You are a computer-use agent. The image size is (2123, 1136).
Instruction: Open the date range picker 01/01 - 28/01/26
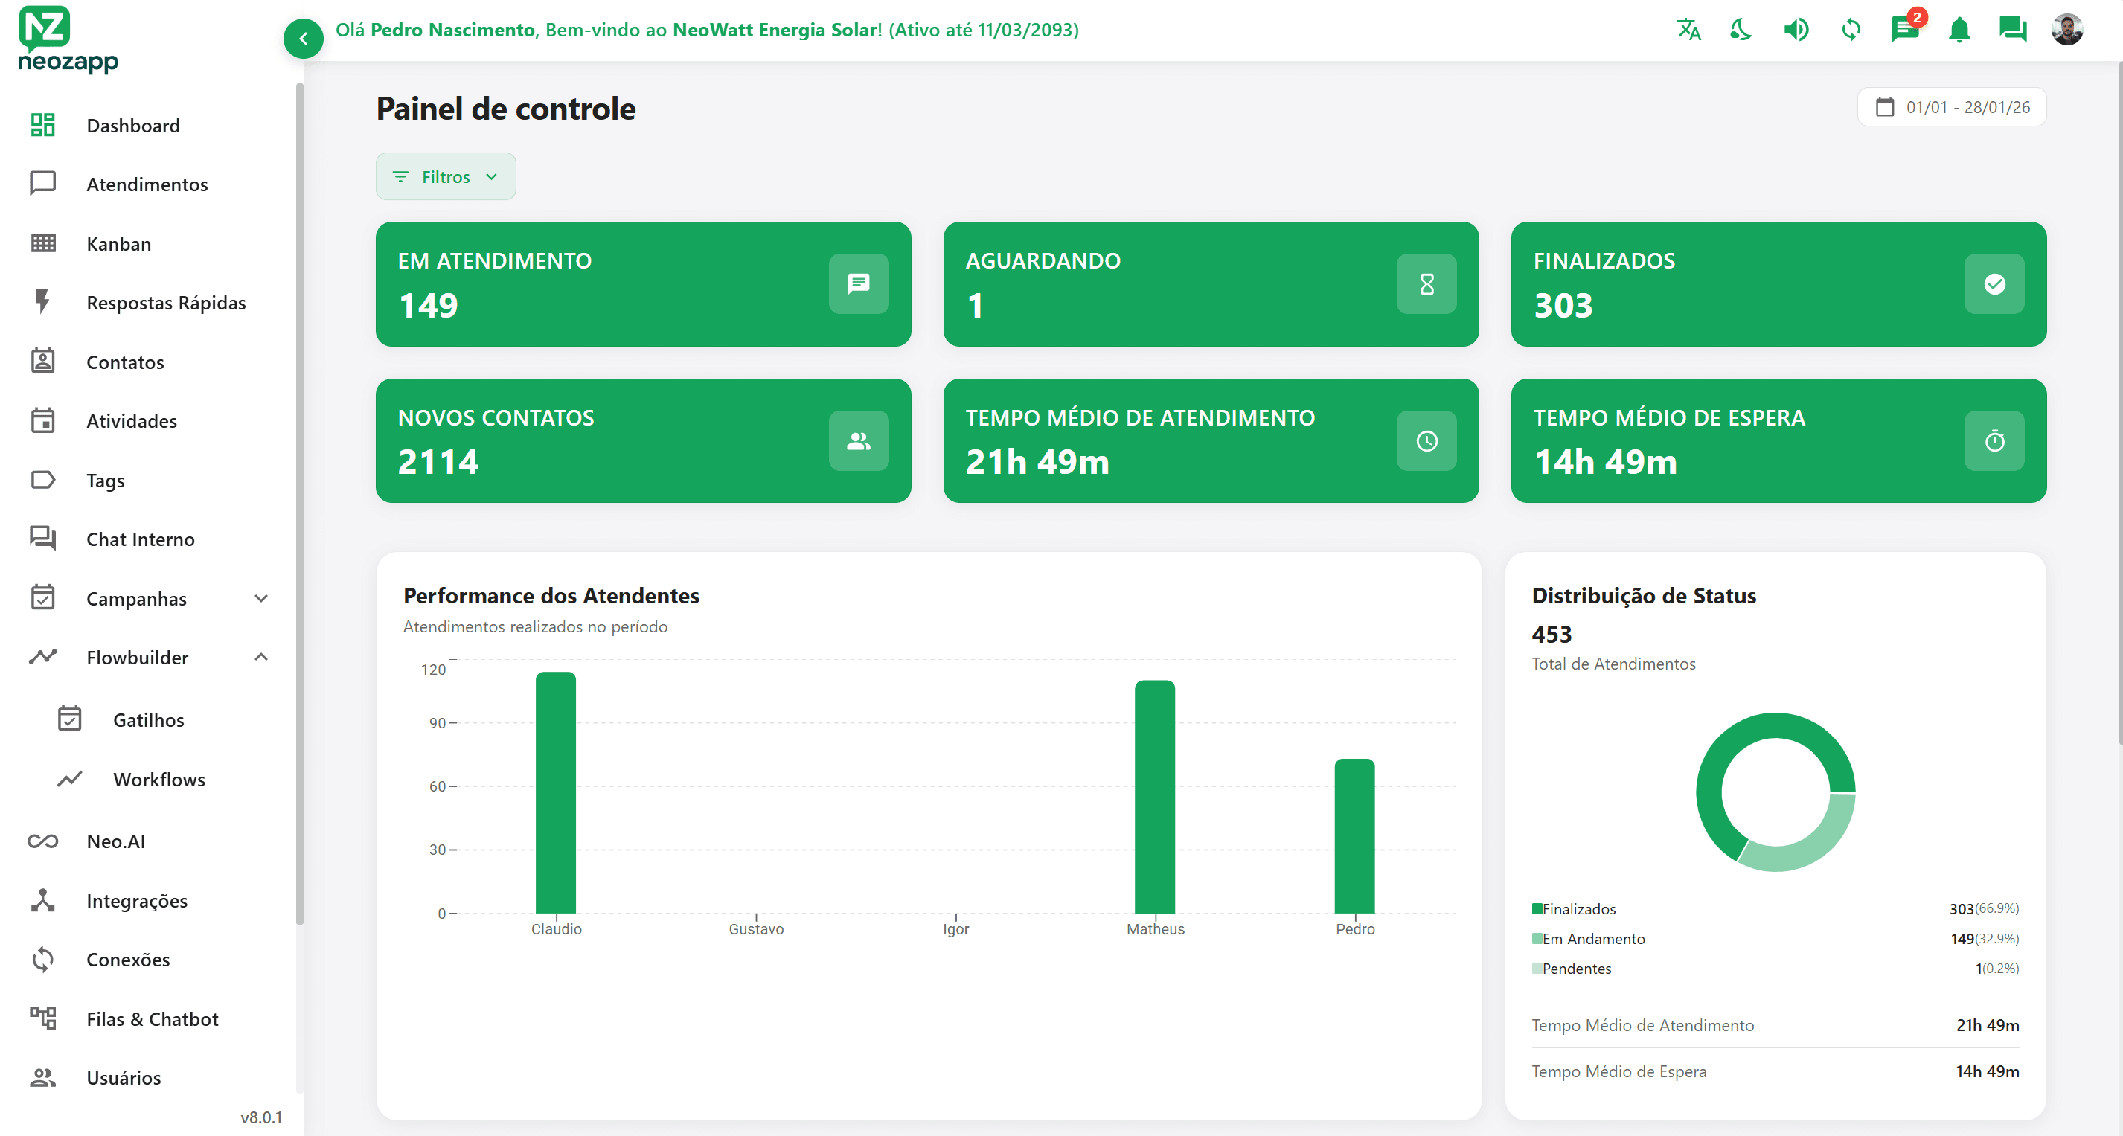pyautogui.click(x=1952, y=106)
